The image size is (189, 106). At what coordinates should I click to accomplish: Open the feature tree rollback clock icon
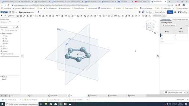click(x=17, y=27)
